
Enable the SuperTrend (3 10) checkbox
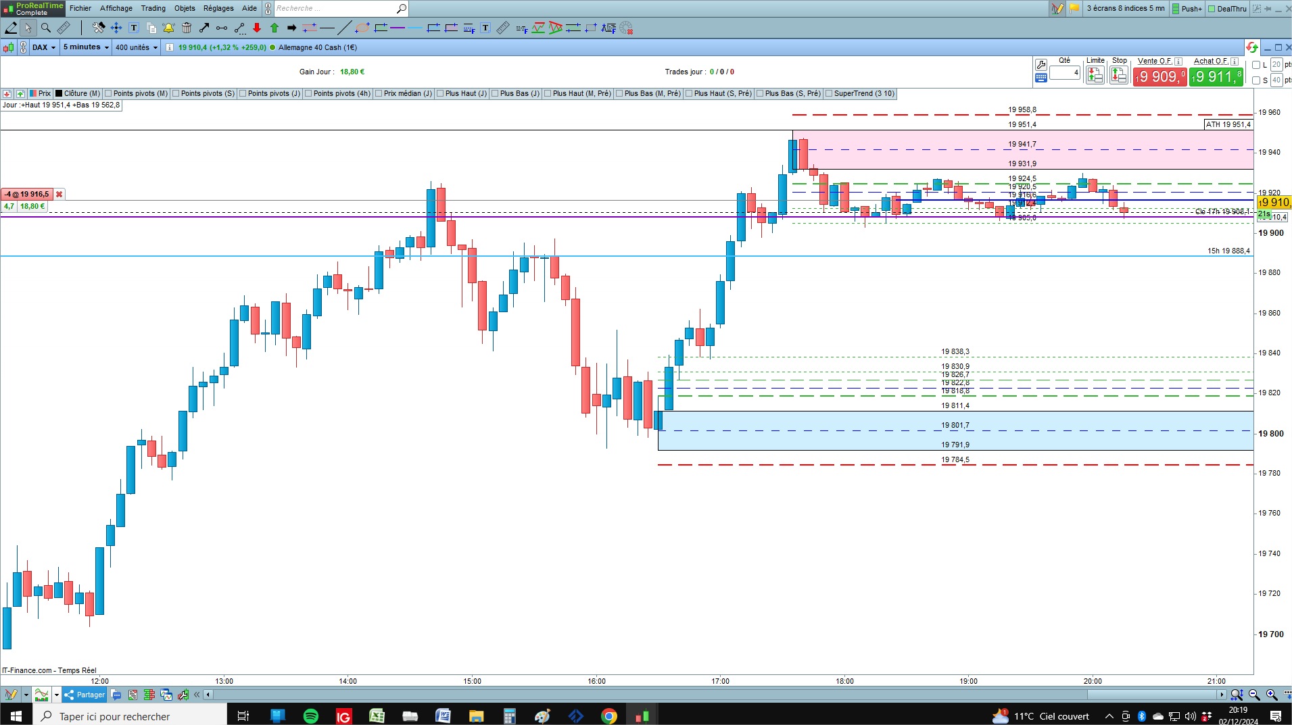829,94
